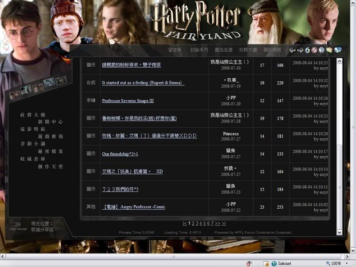Go to 收藏倉庫 in left sidebar

tap(32, 159)
